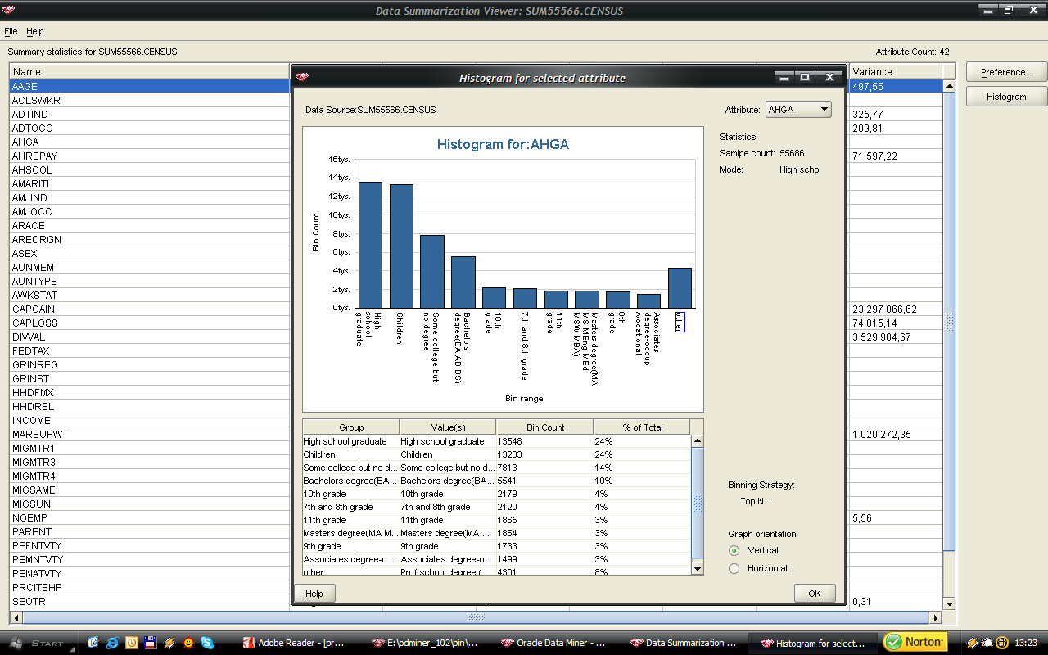
Task: Select the SEOTR attribute row
Action: pyautogui.click(x=150, y=601)
